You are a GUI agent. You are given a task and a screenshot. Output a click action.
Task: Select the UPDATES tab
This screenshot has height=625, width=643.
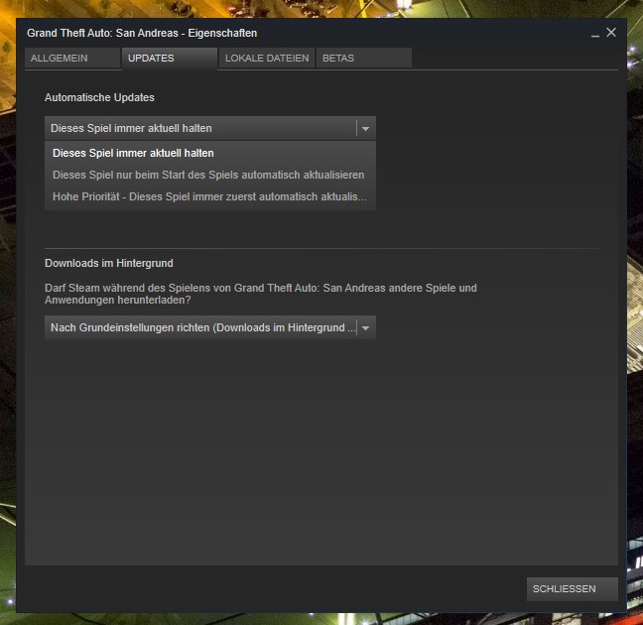click(170, 59)
